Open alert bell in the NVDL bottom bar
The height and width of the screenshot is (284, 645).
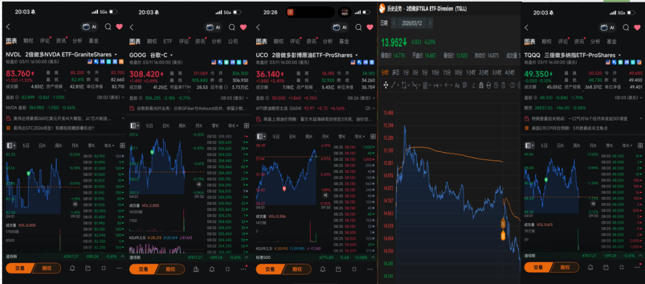tap(72, 268)
